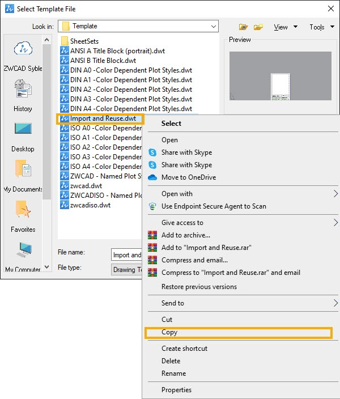This screenshot has width=340, height=399.
Task: Go to Desktop location
Action: coord(23,136)
